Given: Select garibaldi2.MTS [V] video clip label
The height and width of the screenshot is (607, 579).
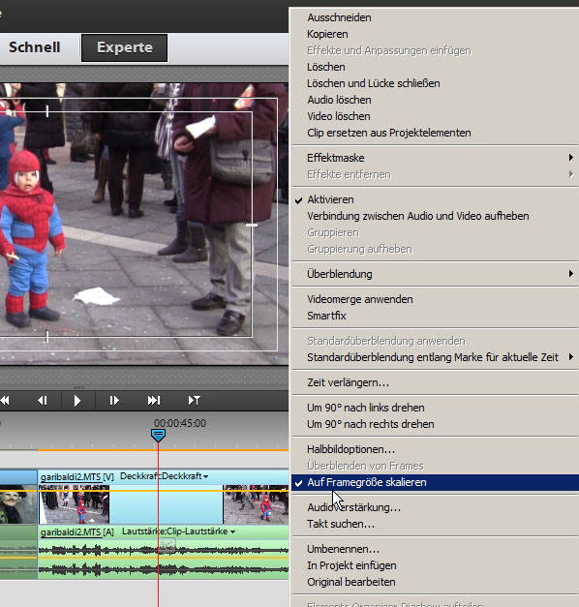Looking at the screenshot, I should [x=77, y=477].
